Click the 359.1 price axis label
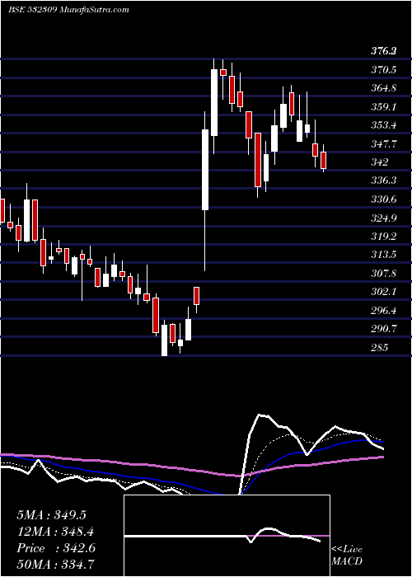Viewport: 412px width, 577px height. point(384,106)
